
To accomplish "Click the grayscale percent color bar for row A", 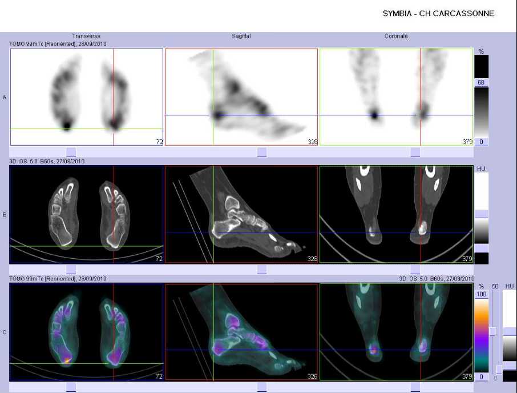I will [482, 112].
